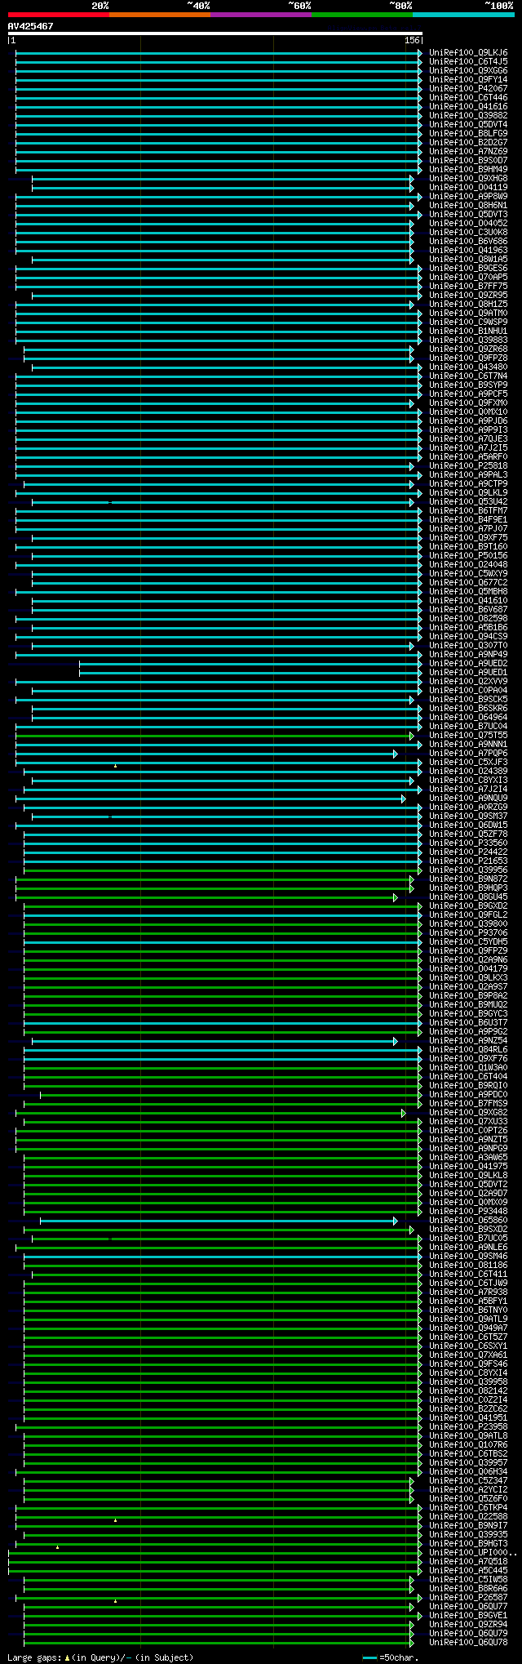Select subject UniRef100_Q43480

pos(468,367)
